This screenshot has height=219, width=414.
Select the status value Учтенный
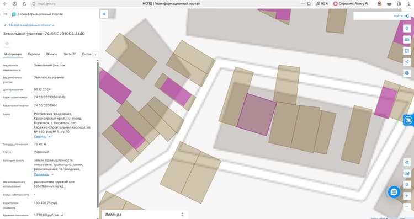[41, 152]
